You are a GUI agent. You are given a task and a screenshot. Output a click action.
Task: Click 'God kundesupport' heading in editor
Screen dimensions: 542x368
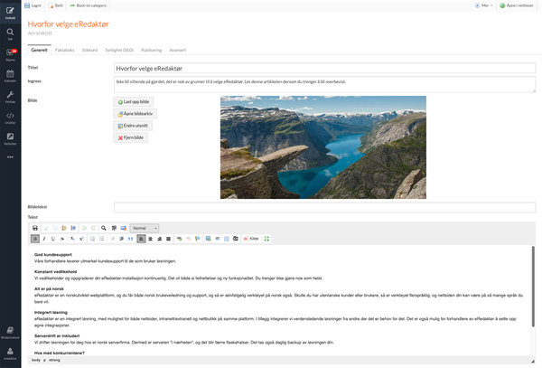pos(53,254)
